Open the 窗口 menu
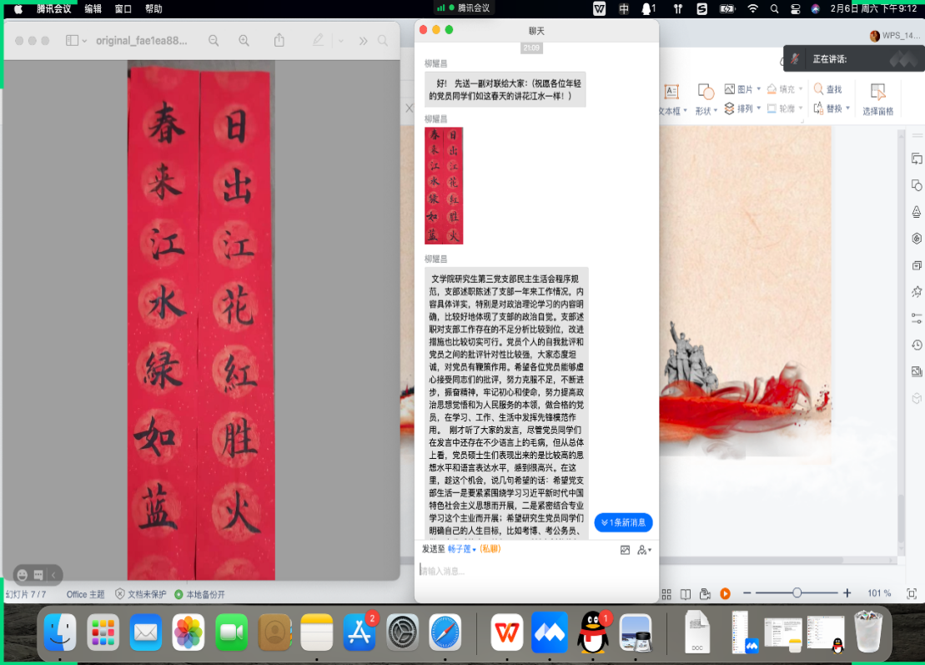 tap(123, 9)
